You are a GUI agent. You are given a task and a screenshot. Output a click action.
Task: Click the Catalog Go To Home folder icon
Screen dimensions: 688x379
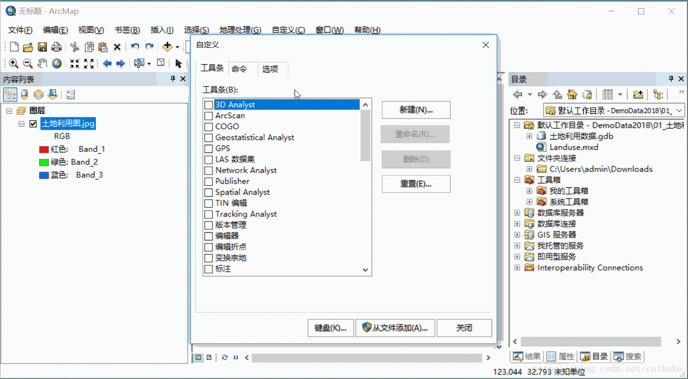572,94
